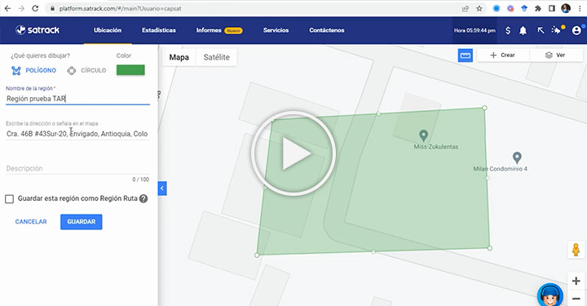The height and width of the screenshot is (306, 587).
Task: Open the Ubicación menu tab
Action: [x=108, y=30]
